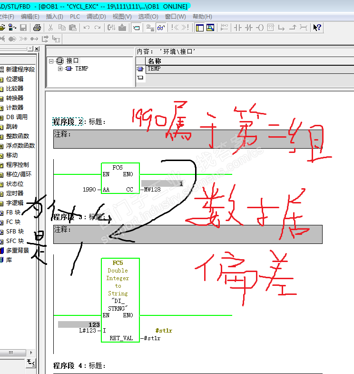354x374 pixels.
Task: Open the 调试(D) menu
Action: pyautogui.click(x=96, y=17)
